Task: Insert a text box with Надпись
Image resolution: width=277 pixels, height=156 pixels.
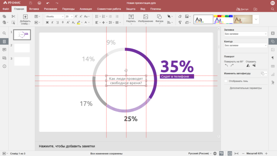Action: point(131,18)
